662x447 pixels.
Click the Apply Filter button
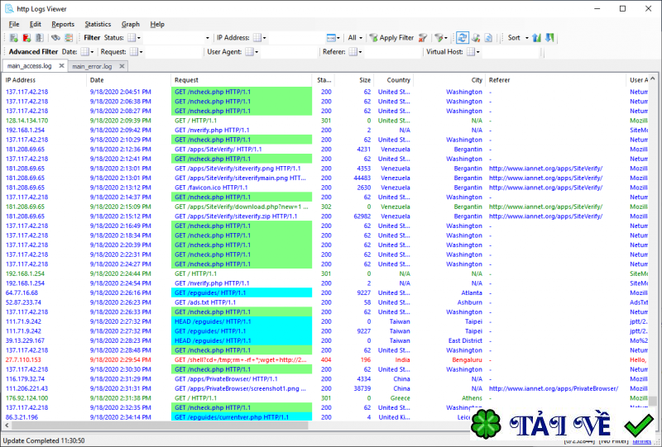click(391, 38)
